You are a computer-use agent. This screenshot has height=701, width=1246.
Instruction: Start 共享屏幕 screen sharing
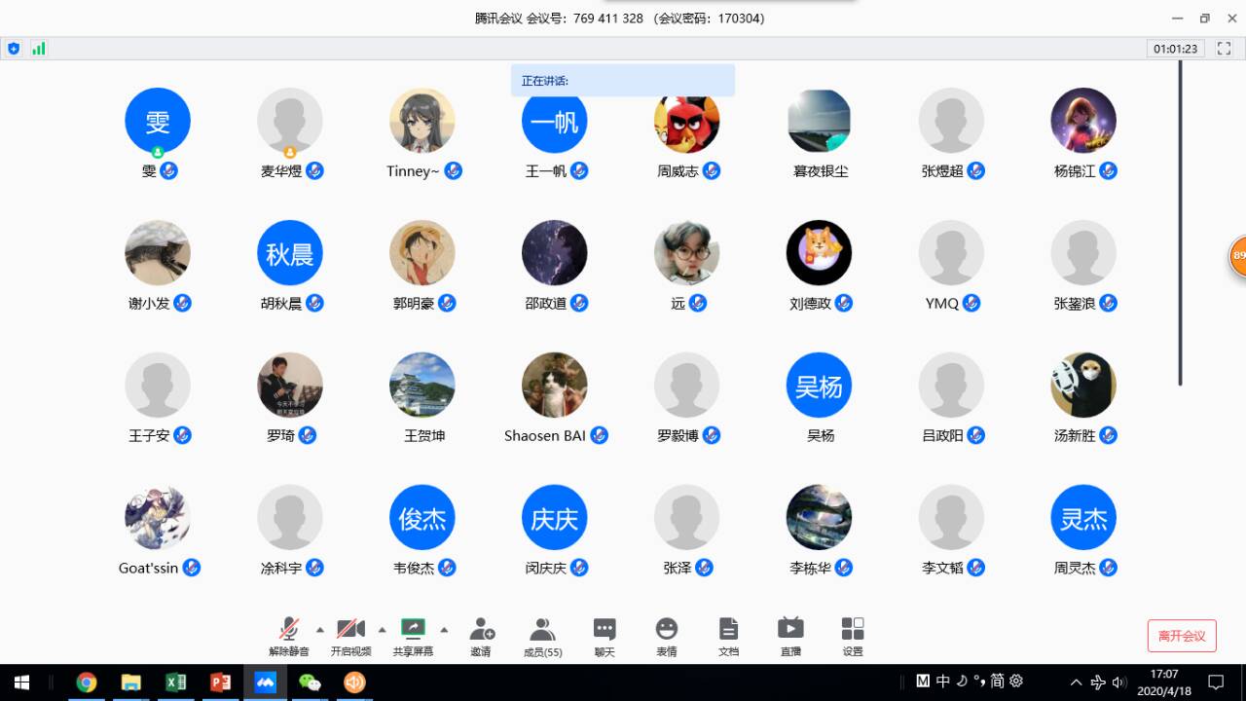click(x=413, y=635)
